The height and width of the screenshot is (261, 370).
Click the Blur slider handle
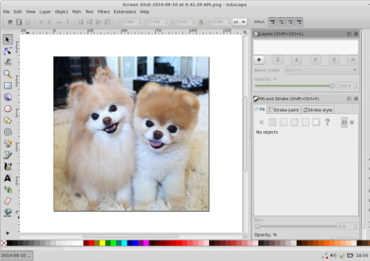(258, 226)
